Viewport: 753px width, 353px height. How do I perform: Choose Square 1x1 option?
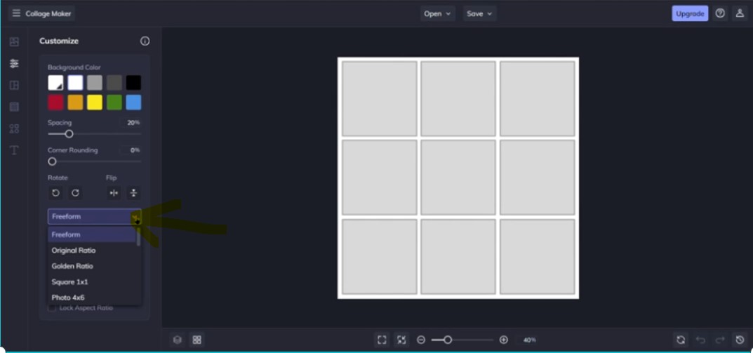(69, 282)
